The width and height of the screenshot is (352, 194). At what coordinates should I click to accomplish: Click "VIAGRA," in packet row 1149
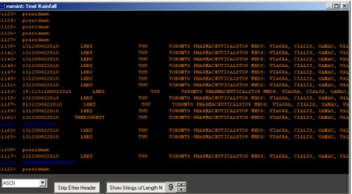pyautogui.click(x=280, y=79)
